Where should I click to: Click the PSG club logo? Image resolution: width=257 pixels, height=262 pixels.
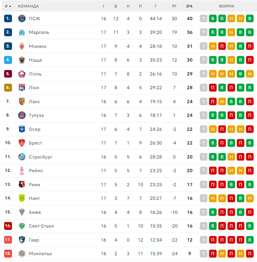[22, 18]
